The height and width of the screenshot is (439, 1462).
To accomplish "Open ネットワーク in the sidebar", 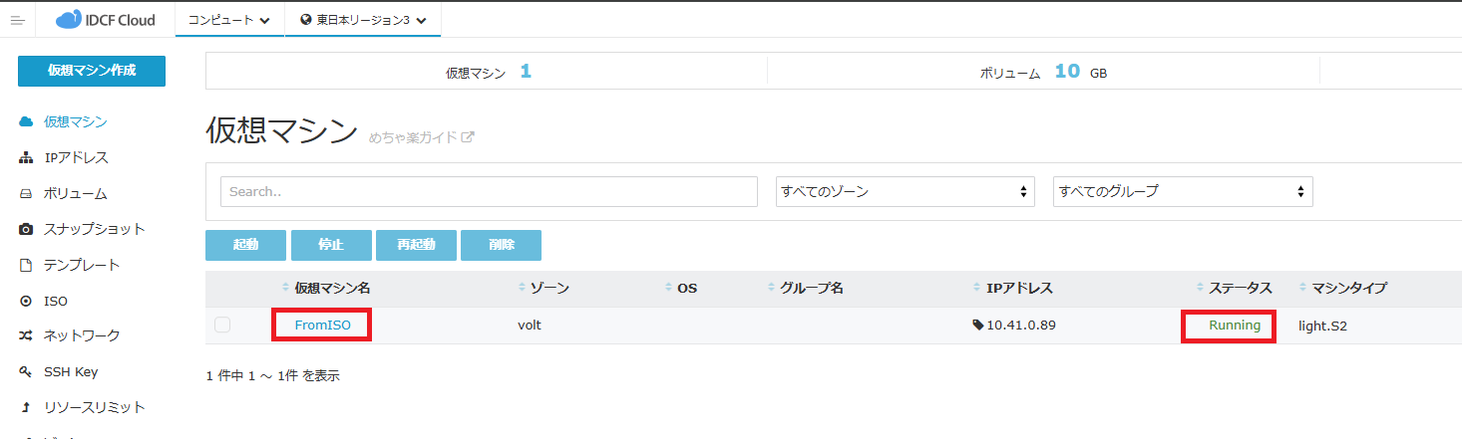I will [81, 335].
